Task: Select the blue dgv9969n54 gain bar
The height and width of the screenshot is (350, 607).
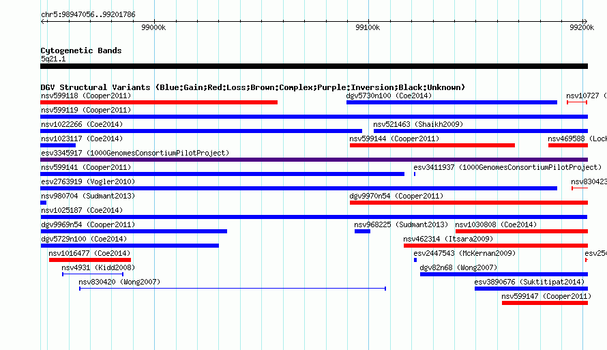Action: point(134,231)
